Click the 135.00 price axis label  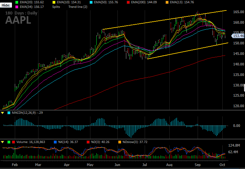(239, 75)
